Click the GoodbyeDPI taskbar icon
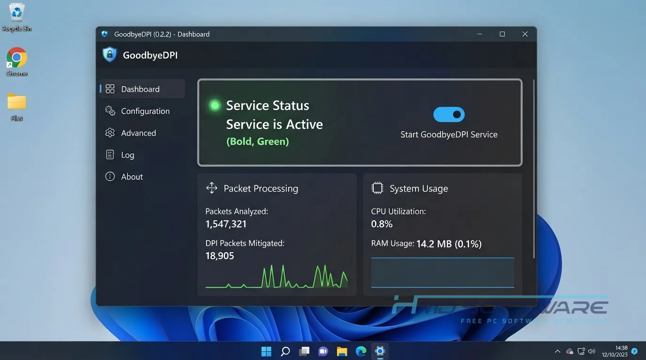Screen dimensions: 646x360 click(x=380, y=351)
